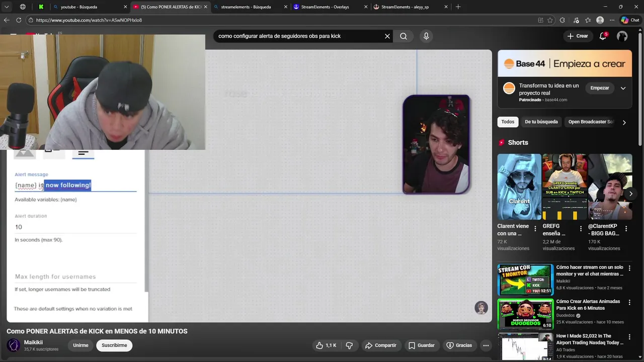
Task: Close the 'youtube - Búsqueda' tab
Action: (125, 7)
